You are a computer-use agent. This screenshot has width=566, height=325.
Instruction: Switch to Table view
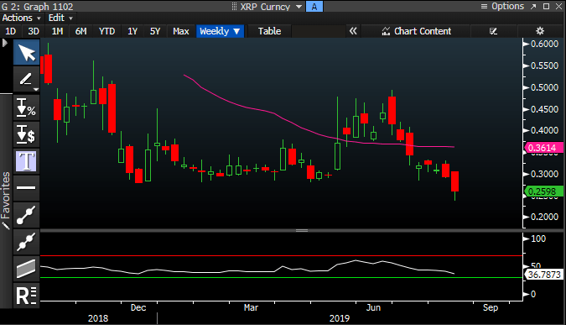tap(269, 31)
